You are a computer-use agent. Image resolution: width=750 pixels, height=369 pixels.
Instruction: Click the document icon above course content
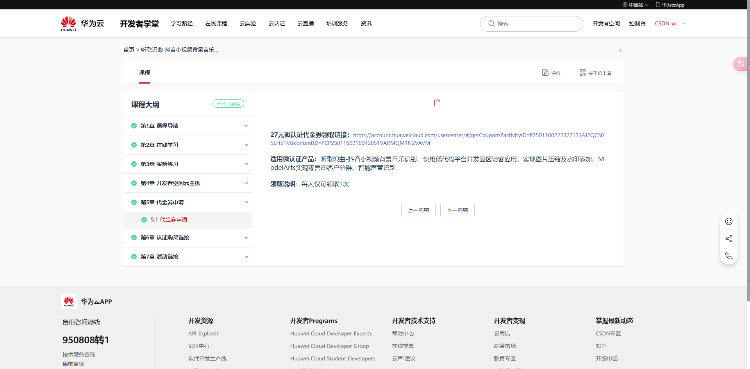tap(437, 103)
